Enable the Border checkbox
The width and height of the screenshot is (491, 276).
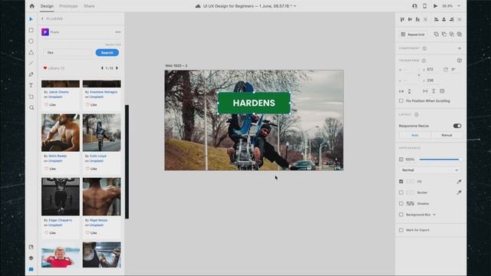401,192
